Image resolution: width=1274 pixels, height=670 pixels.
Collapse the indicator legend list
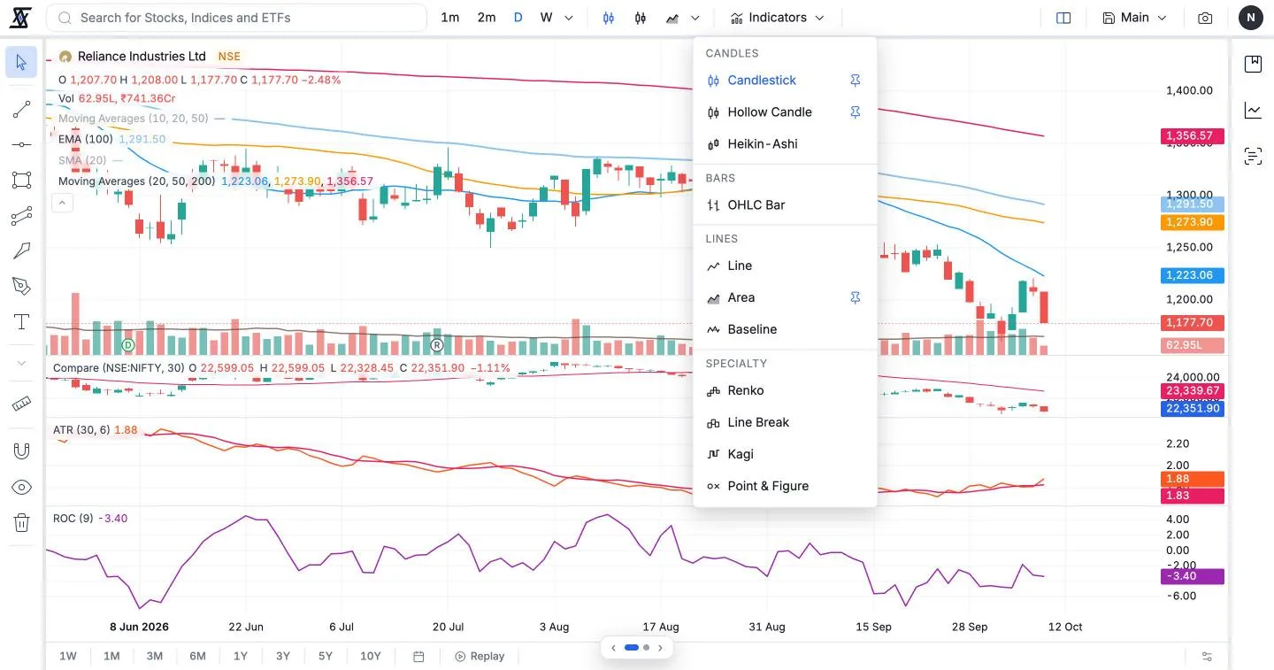tap(62, 203)
